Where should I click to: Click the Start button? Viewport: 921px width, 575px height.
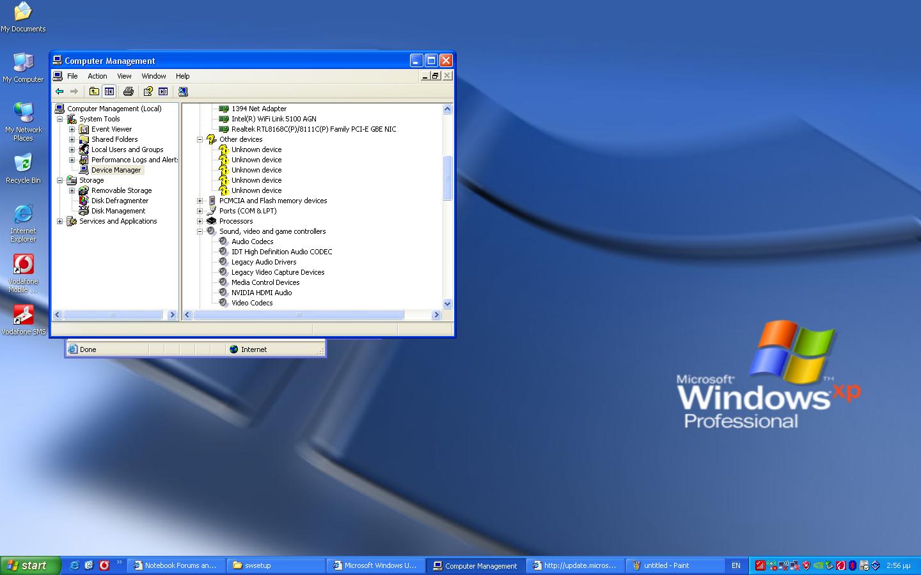(31, 565)
